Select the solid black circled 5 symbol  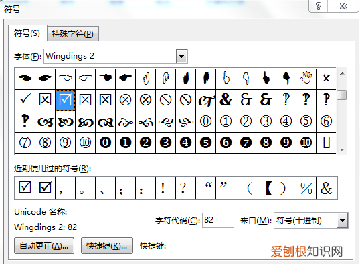[x=205, y=143]
